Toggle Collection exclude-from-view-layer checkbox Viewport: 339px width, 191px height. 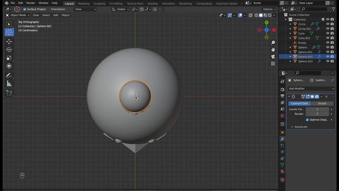click(323, 19)
